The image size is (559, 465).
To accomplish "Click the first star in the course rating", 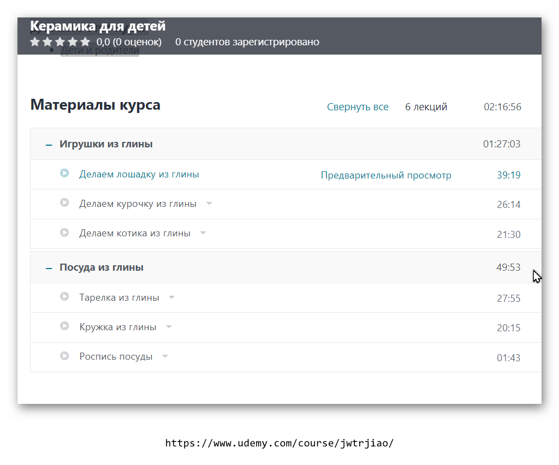I will (34, 41).
